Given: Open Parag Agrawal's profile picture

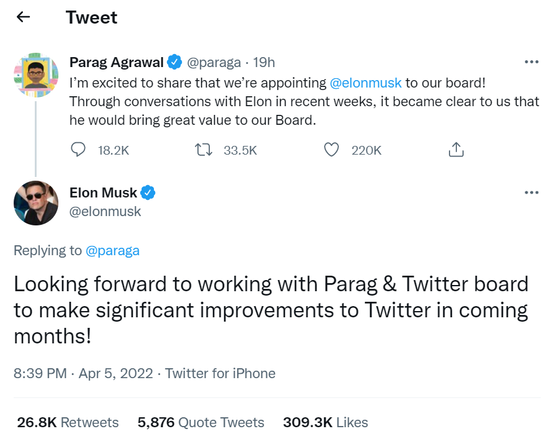Looking at the screenshot, I should pyautogui.click(x=35, y=75).
